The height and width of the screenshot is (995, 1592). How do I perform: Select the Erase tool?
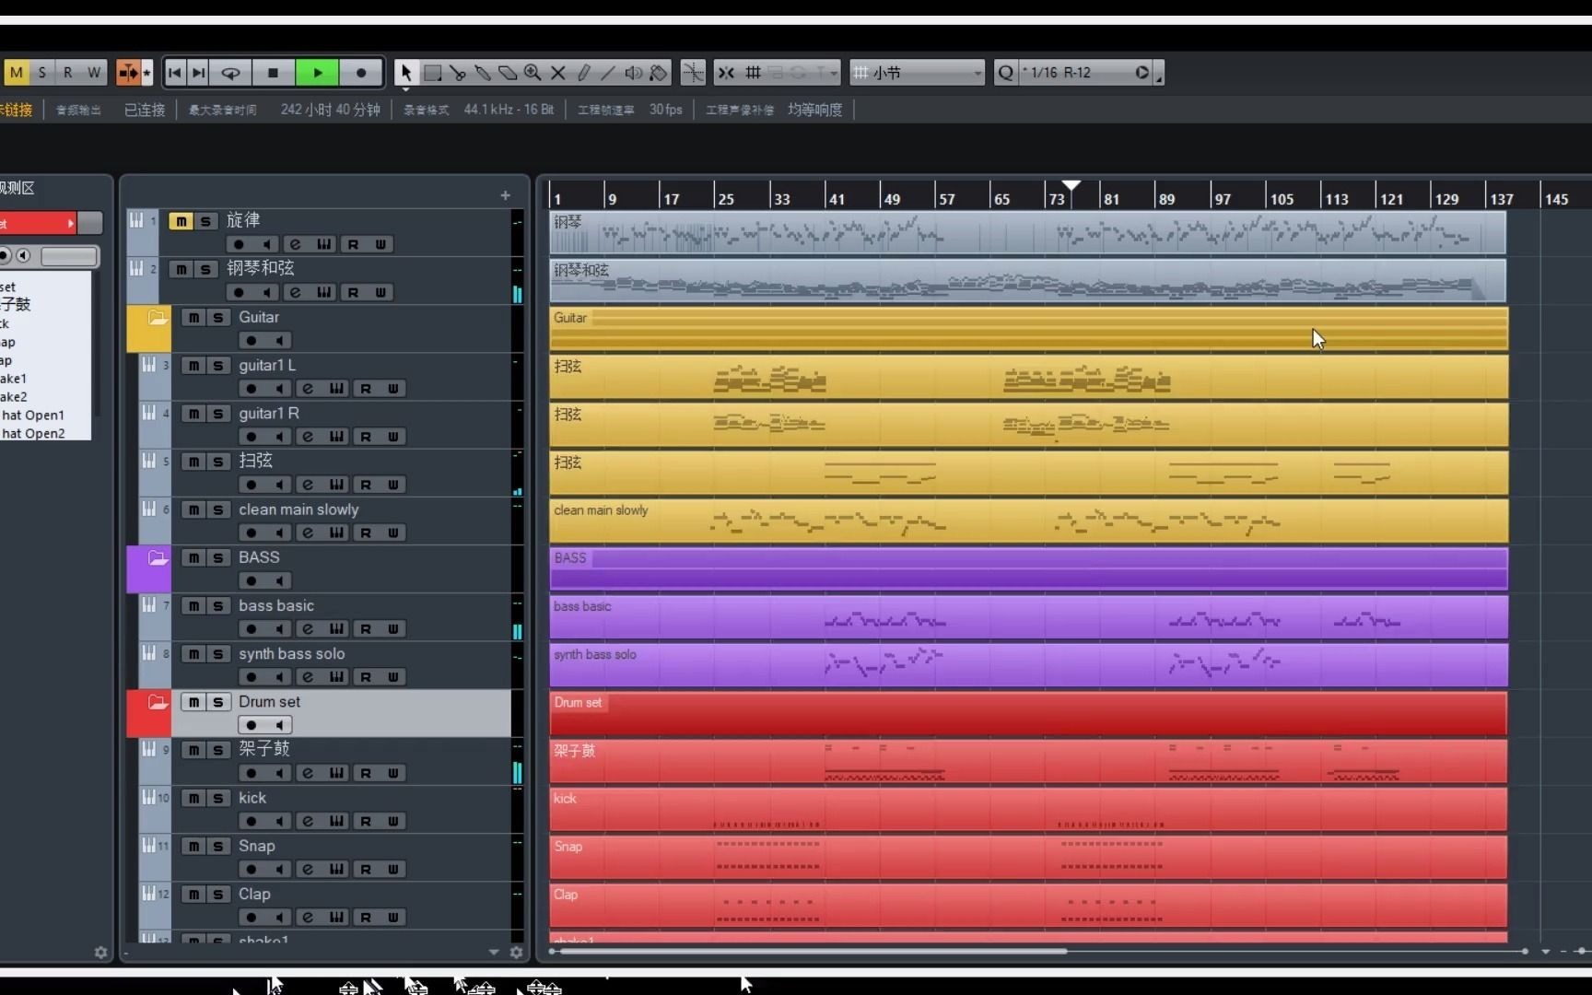(508, 73)
